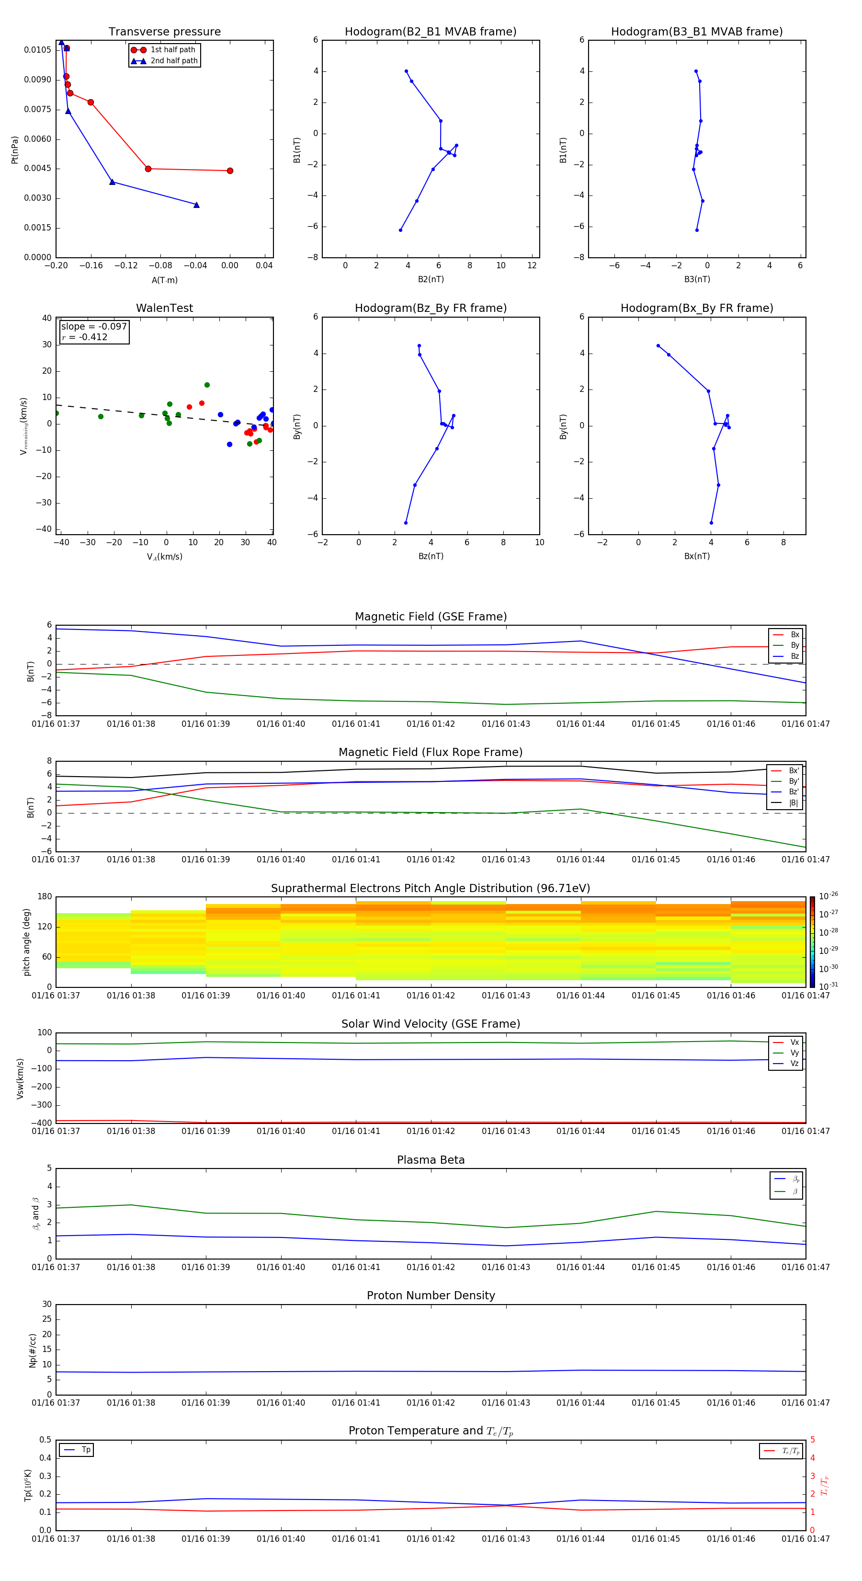The image size is (862, 1581).
Task: Click the "By'" legend entry in Flux Rope panel
Action: [x=785, y=781]
